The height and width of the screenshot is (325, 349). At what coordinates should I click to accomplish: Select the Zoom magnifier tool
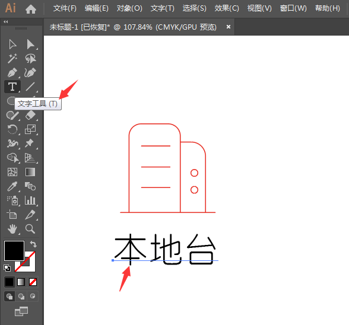pos(30,229)
